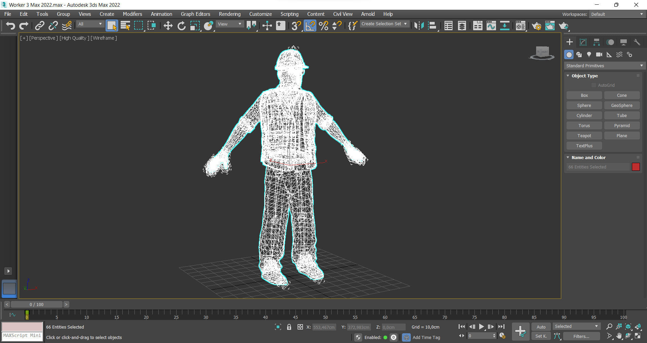
Task: Click the Select and Place tool
Action: pos(208,26)
